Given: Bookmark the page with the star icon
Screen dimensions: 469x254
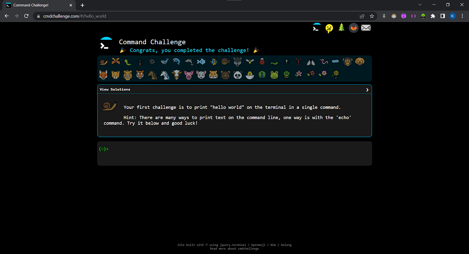Looking at the screenshot, I should tap(372, 16).
